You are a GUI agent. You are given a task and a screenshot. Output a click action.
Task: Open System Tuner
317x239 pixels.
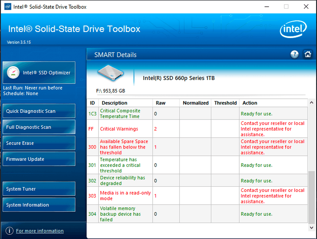pos(39,189)
